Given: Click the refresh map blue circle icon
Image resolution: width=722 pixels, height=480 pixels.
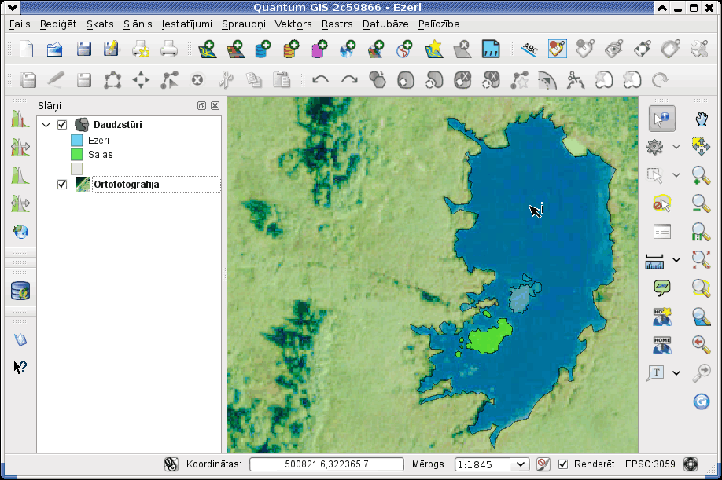Looking at the screenshot, I should point(702,401).
